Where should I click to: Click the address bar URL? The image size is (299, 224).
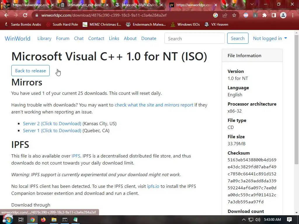tap(104, 15)
